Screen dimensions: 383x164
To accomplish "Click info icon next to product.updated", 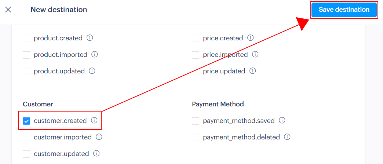I will tap(92, 71).
